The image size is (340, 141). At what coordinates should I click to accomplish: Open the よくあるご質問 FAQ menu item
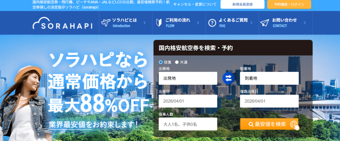(232, 23)
